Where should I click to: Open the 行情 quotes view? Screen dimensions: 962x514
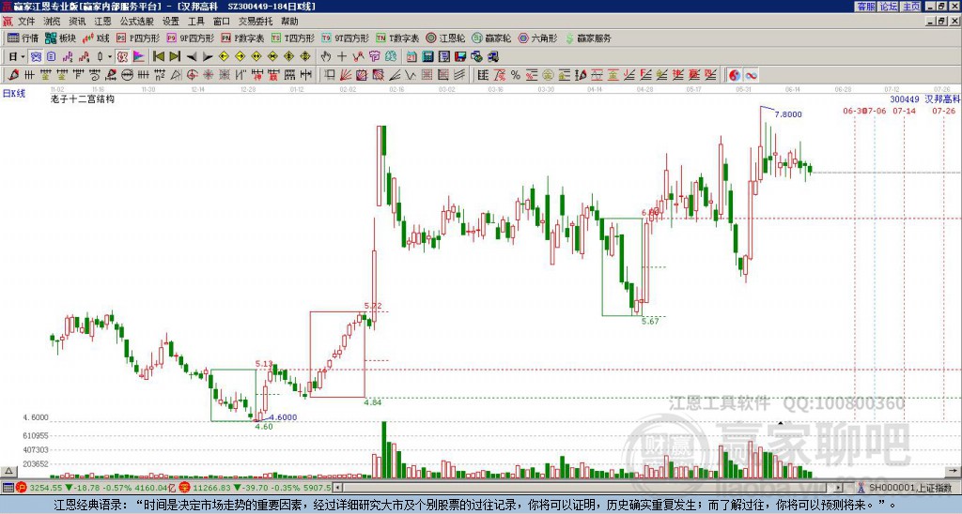coord(23,38)
